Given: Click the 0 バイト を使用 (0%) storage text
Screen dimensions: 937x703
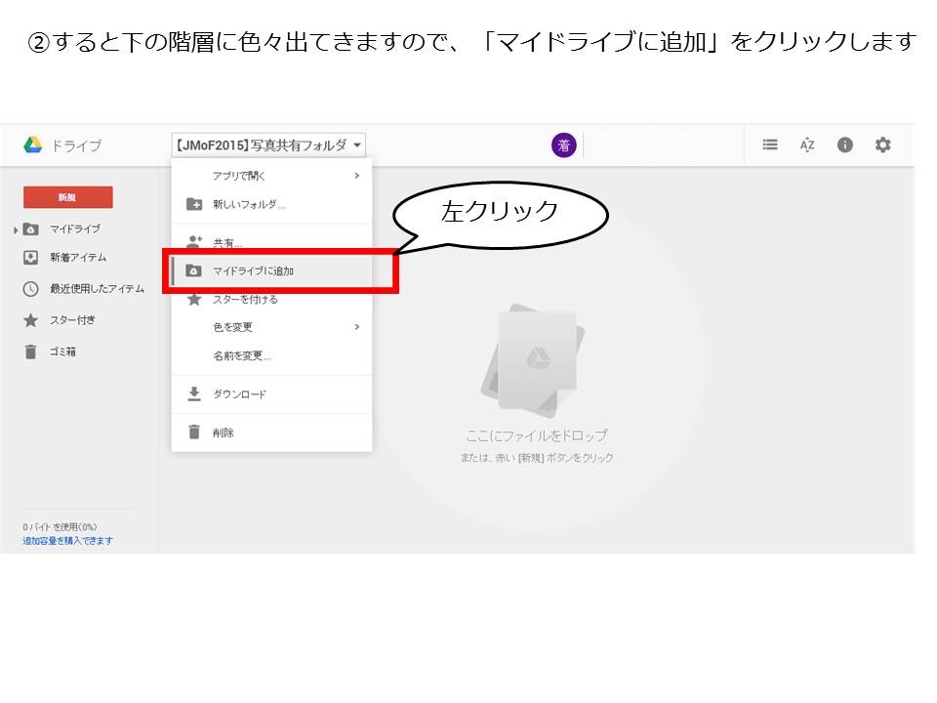Looking at the screenshot, I should click(x=60, y=526).
